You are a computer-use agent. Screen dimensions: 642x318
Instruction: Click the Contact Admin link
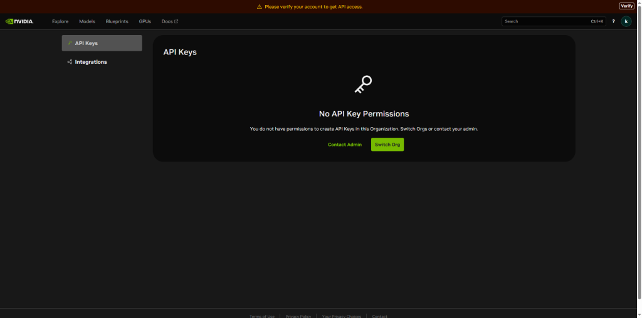[345, 145]
